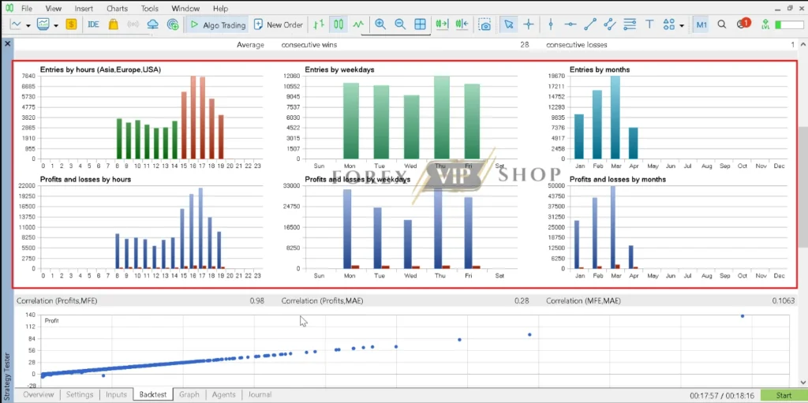Viewport: 808px width, 403px height.
Task: Open the Tools menu
Action: point(149,8)
